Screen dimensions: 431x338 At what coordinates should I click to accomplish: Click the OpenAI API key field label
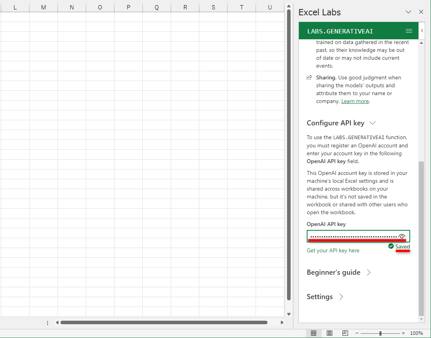326,224
